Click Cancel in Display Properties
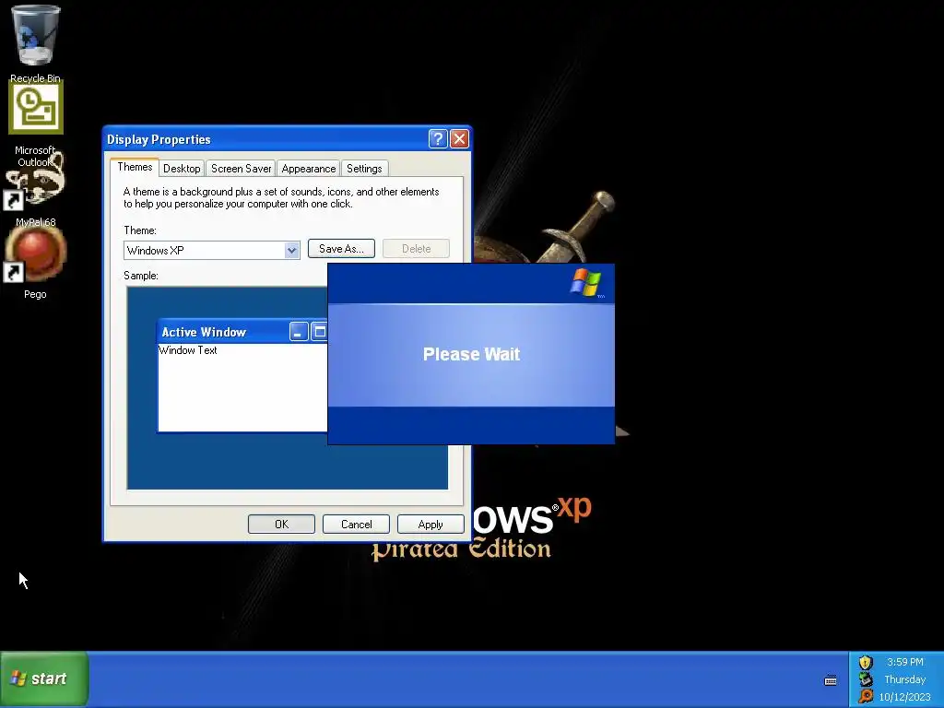Screen dimensions: 944x708 tap(357, 525)
